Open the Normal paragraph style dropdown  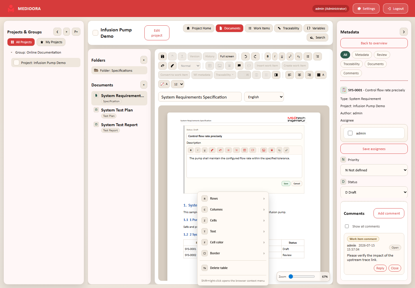click(x=189, y=66)
